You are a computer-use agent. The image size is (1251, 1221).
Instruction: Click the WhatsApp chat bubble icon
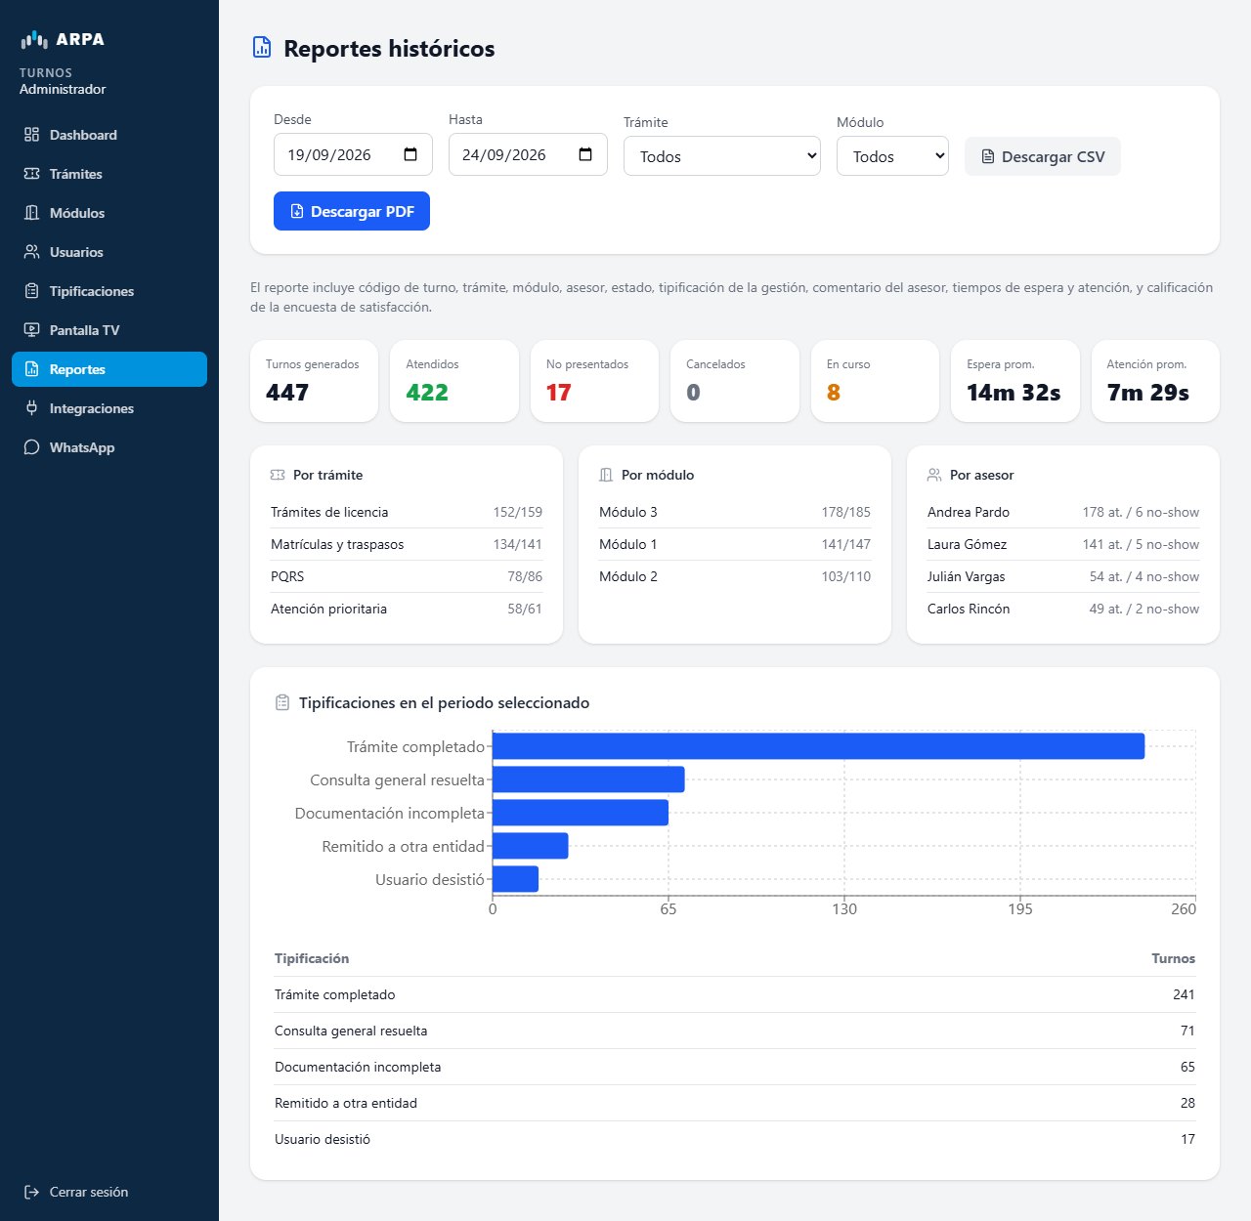tap(31, 447)
